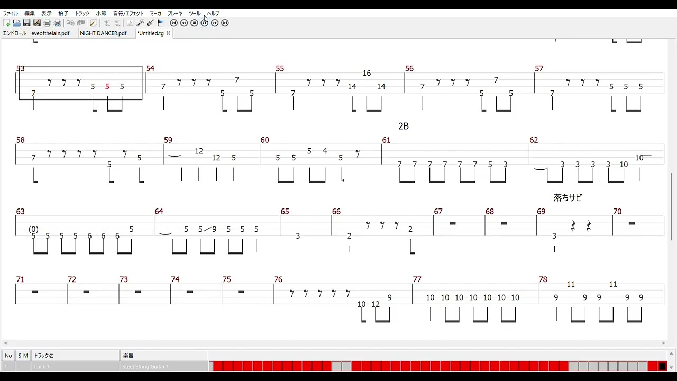Screen dimensions: 677x381
Task: Click the vertical scrollbar thumb of the score
Action: coord(671,206)
